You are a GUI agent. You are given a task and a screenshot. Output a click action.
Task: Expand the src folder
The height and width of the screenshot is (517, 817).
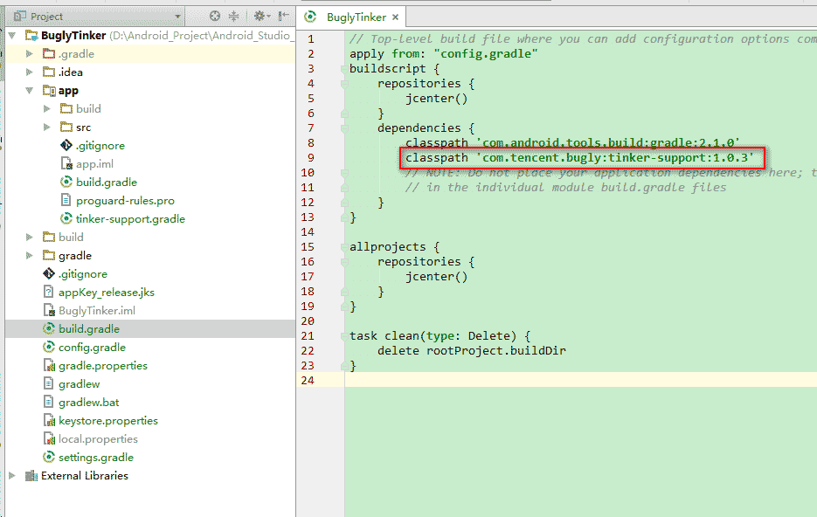(x=47, y=127)
